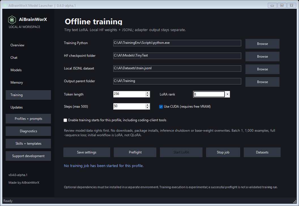Click the 'LOCAL AI WORKSPACE' subtitle
The width and height of the screenshot is (299, 206).
point(24,27)
